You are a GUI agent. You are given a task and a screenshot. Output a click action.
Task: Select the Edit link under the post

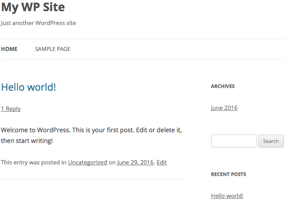point(162,163)
